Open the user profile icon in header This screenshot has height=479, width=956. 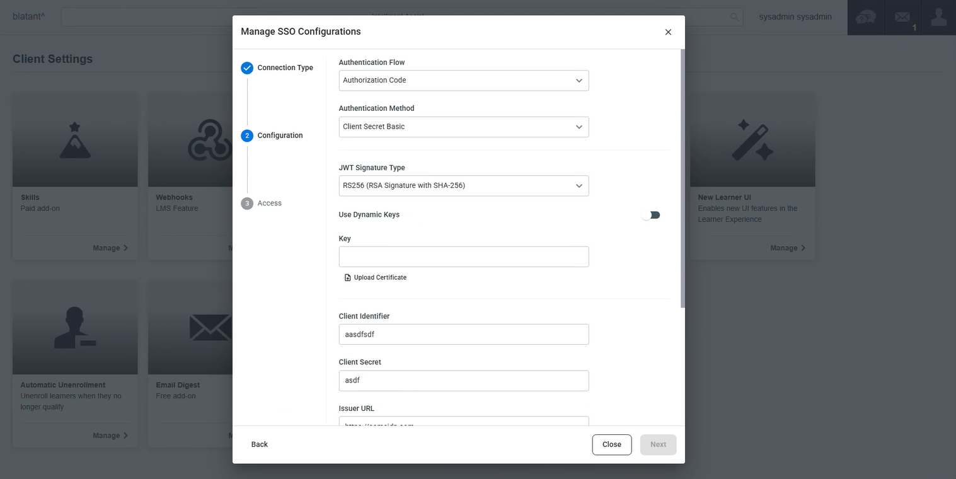tap(938, 17)
